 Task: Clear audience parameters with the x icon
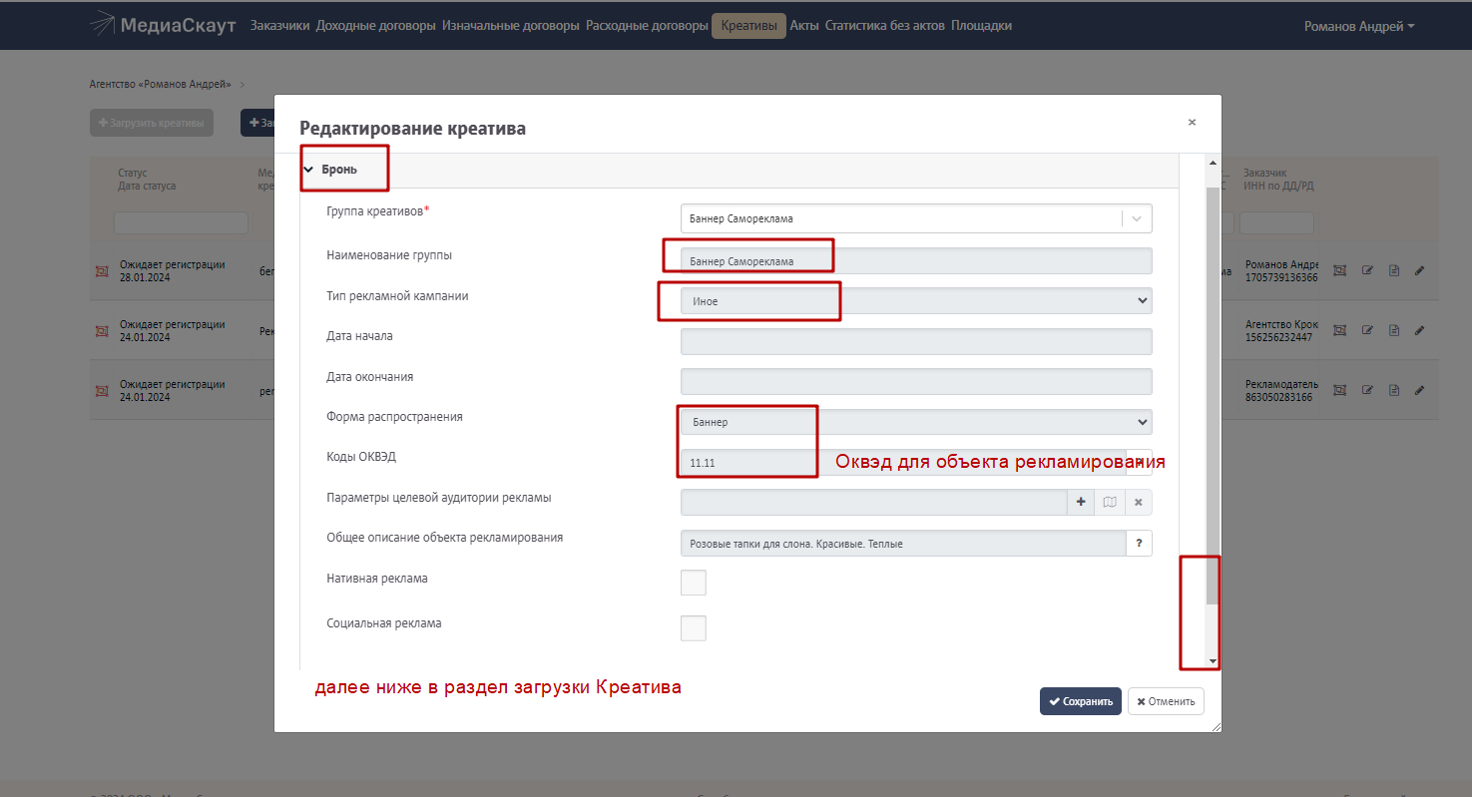tap(1138, 502)
